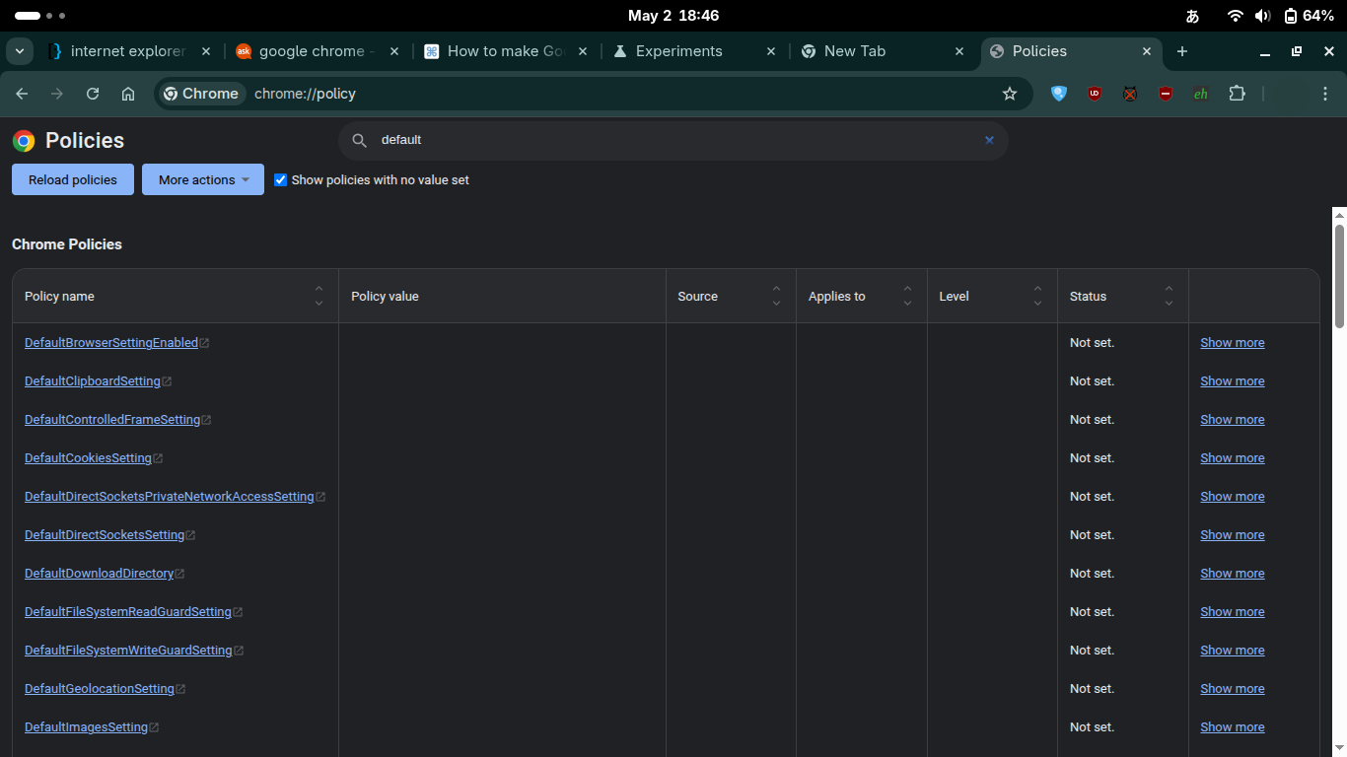
Task: Click the external link icon beside DefaultImagesSetting
Action: tap(154, 727)
